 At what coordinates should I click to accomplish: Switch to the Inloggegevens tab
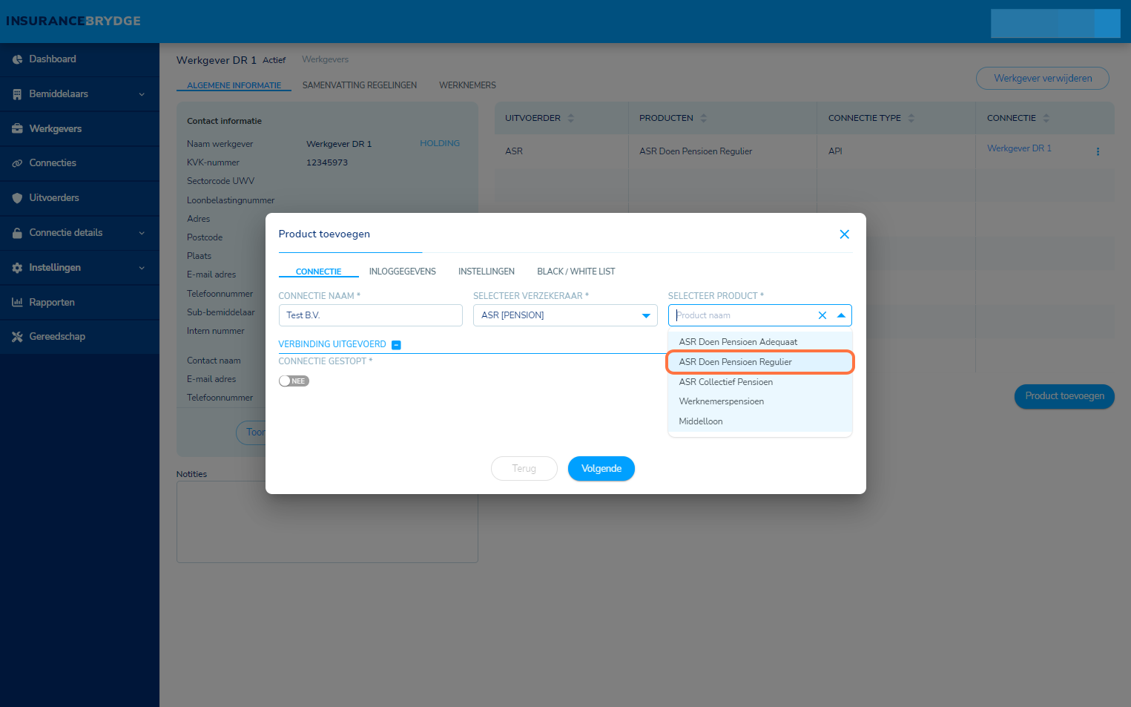(403, 272)
